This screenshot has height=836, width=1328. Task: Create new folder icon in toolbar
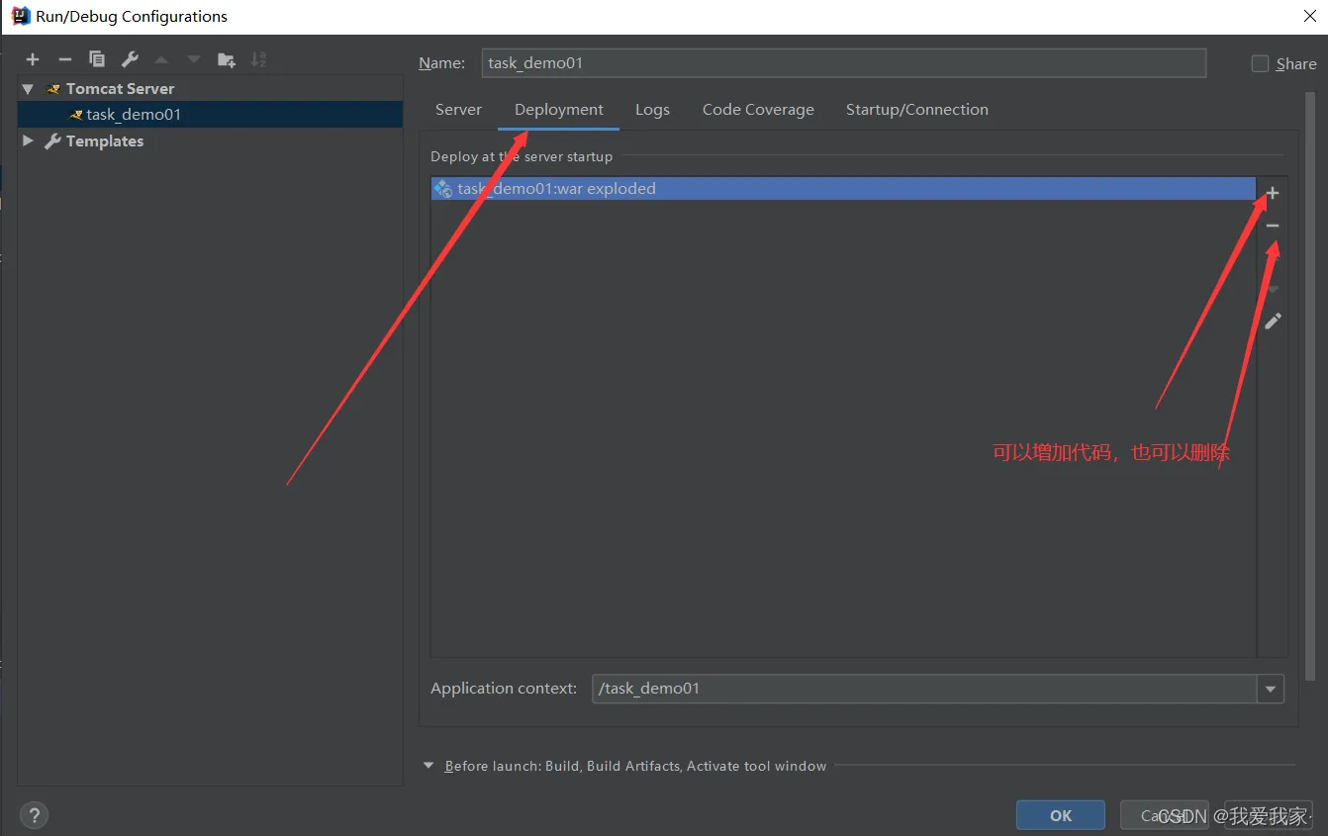(227, 60)
